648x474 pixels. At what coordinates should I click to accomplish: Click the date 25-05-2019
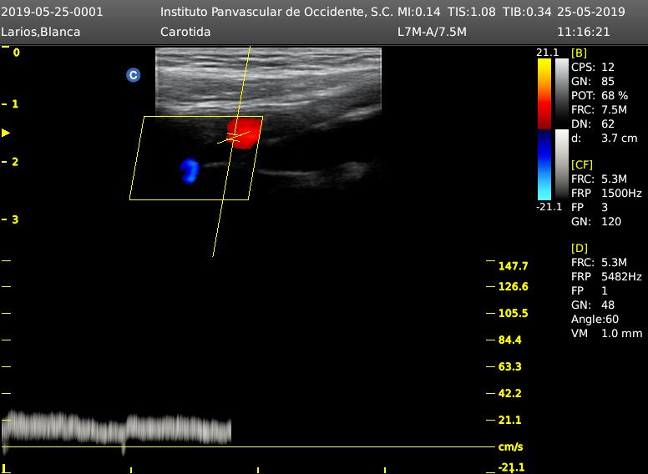[591, 12]
